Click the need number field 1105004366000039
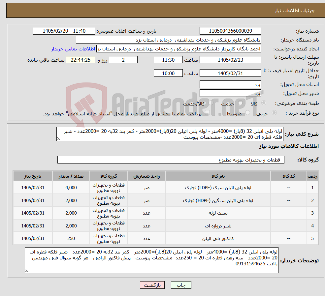This screenshot has width=325, height=296. coord(230,31)
